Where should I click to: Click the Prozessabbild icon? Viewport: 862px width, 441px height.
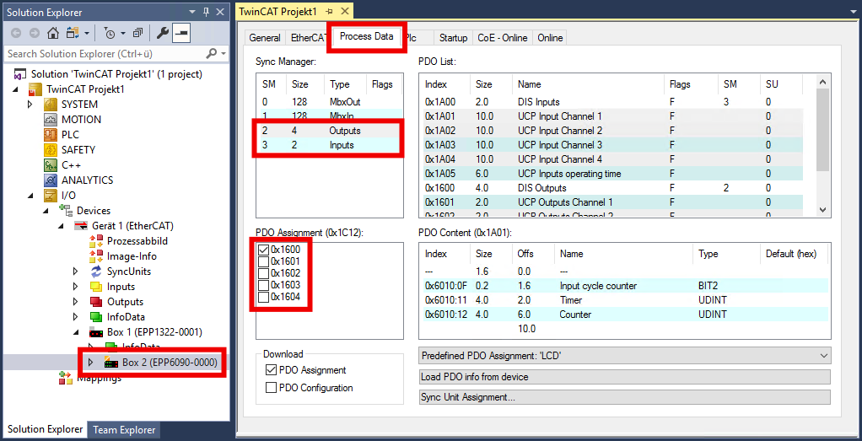point(97,241)
